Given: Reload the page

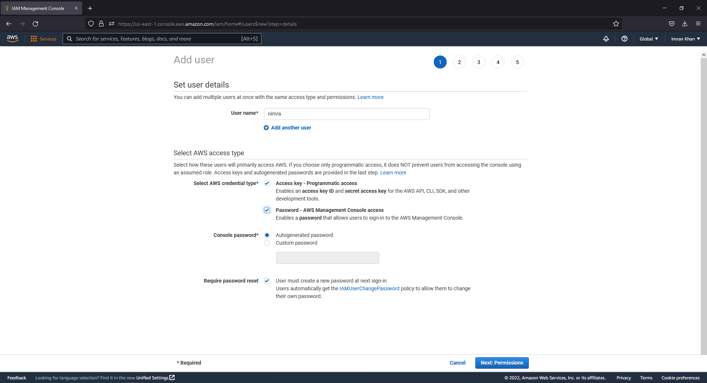Looking at the screenshot, I should tap(35, 24).
